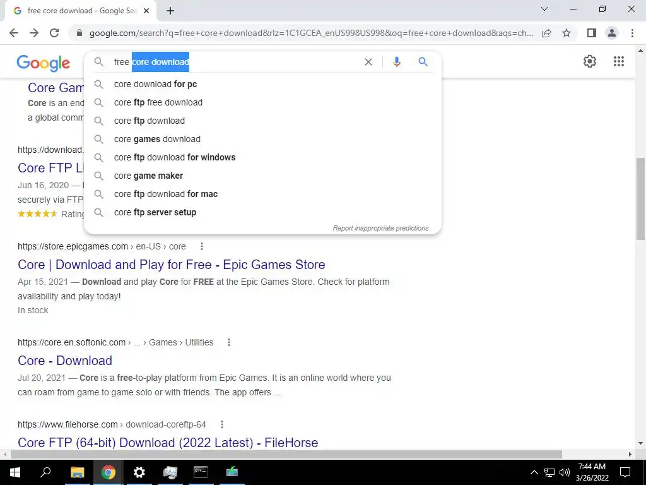
Task: Reload the current page
Action: pyautogui.click(x=54, y=33)
